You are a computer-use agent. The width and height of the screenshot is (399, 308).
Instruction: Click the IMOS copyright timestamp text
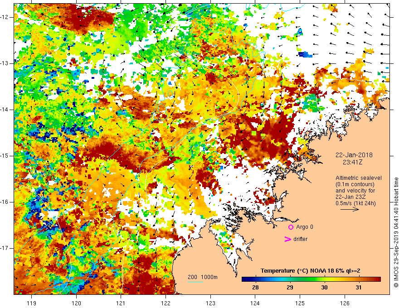(396, 232)
